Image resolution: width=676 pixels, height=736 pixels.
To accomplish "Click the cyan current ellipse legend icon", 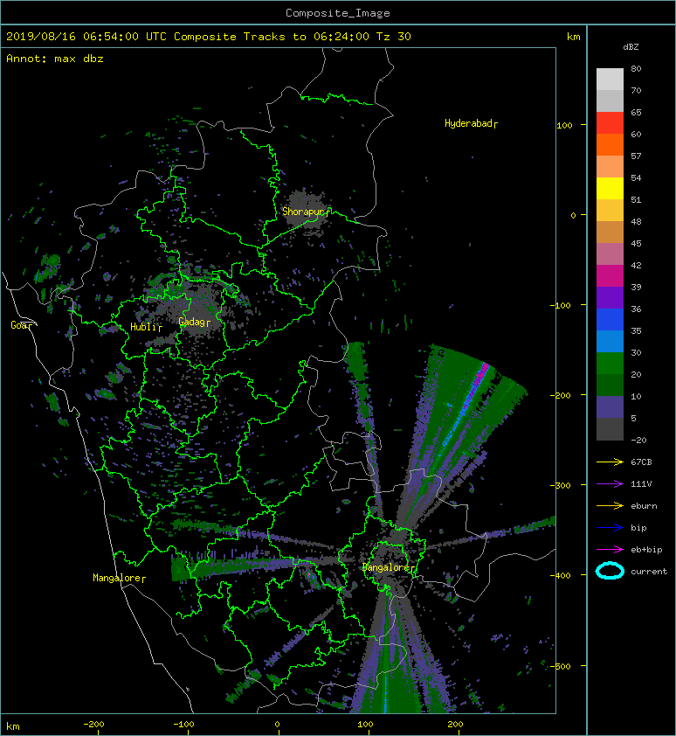I will coord(610,571).
